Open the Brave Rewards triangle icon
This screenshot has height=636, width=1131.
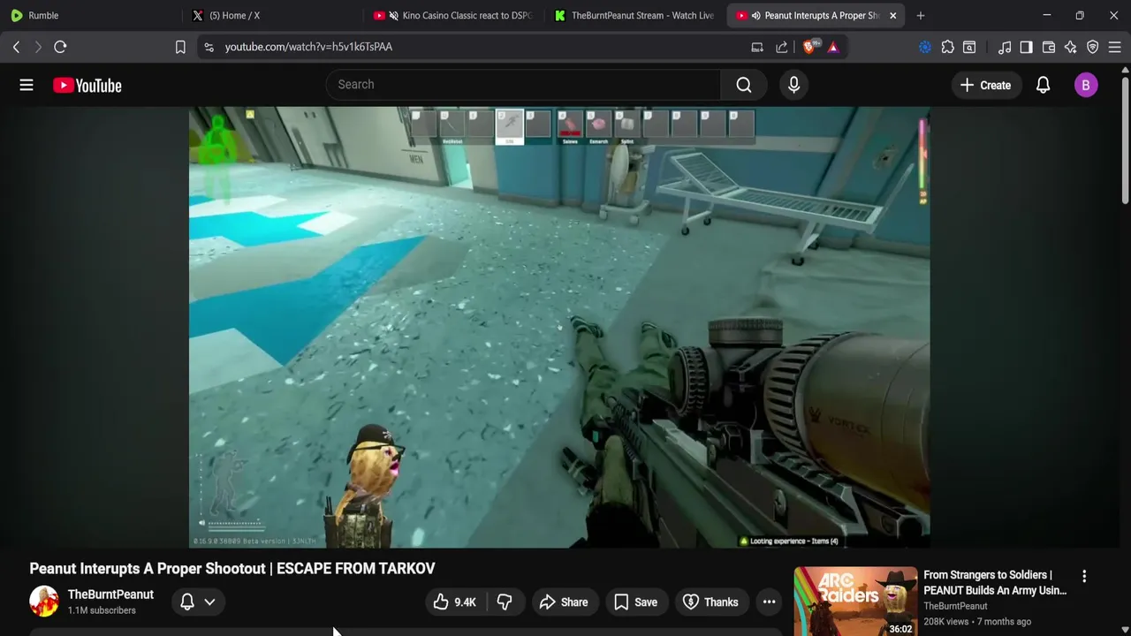(833, 47)
